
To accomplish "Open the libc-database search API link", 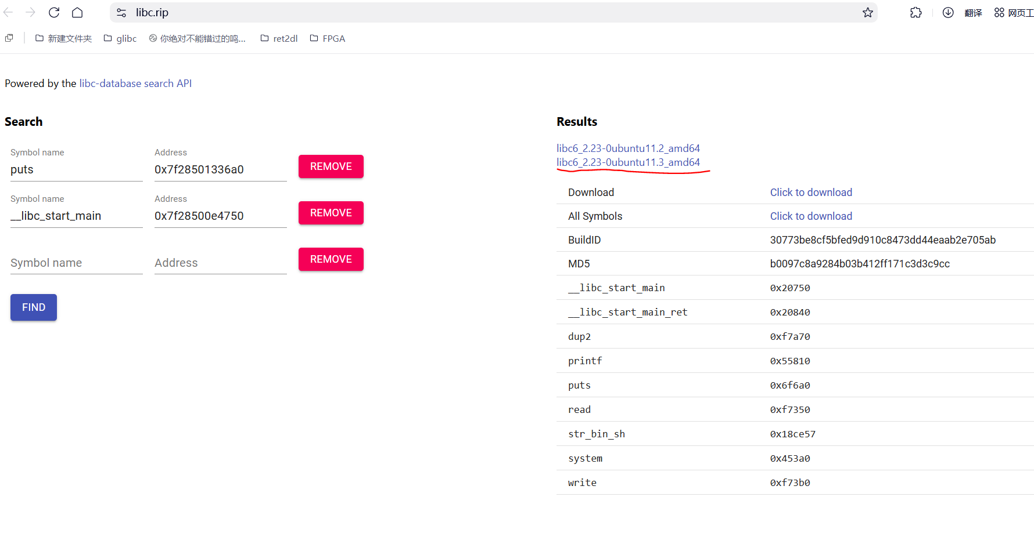I will [135, 84].
